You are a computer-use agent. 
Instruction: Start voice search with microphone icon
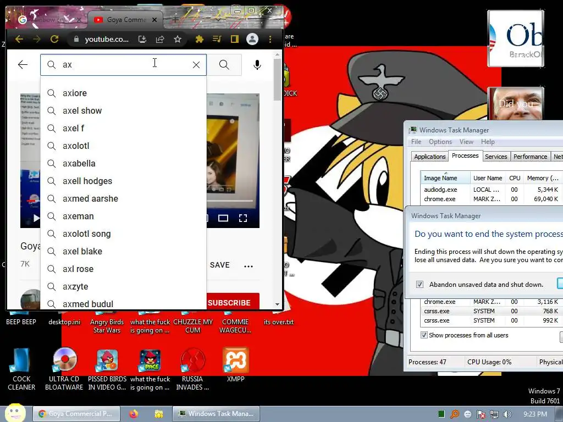click(x=257, y=65)
